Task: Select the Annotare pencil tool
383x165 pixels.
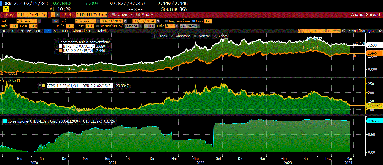Action: click(x=180, y=36)
